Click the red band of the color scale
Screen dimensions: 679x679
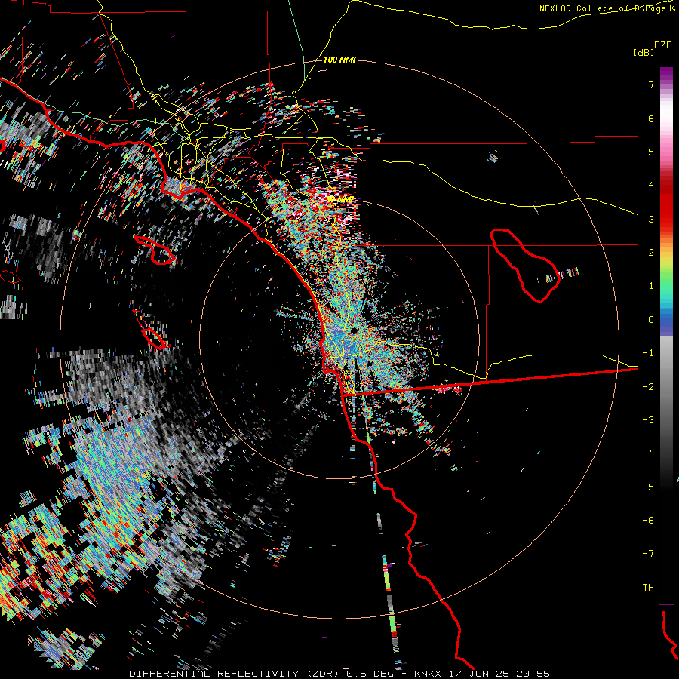pos(666,204)
